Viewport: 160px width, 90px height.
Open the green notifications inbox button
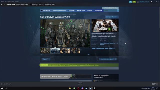134,2
